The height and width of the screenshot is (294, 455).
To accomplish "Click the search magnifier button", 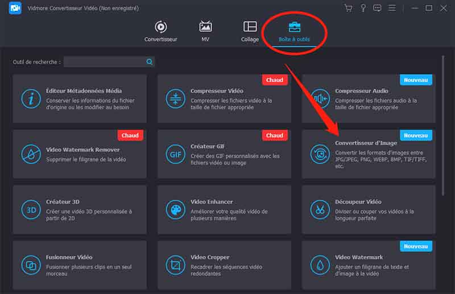I will pyautogui.click(x=150, y=62).
